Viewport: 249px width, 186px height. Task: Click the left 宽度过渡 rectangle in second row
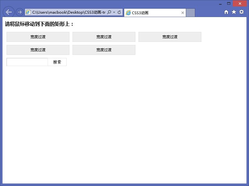pos(38,50)
